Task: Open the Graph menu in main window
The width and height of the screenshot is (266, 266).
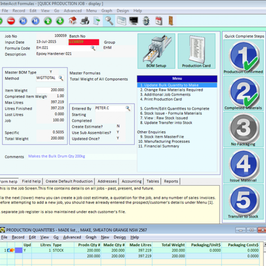Action: click(107, 11)
